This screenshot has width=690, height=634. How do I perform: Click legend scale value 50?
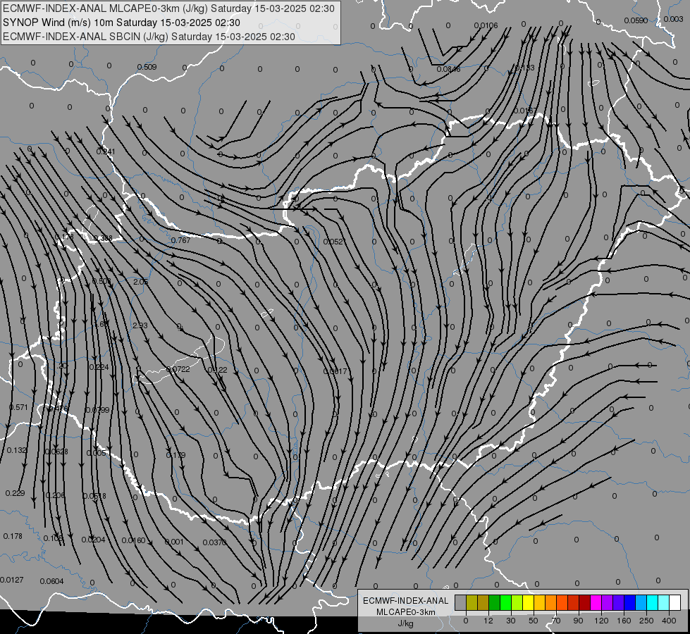534,621
